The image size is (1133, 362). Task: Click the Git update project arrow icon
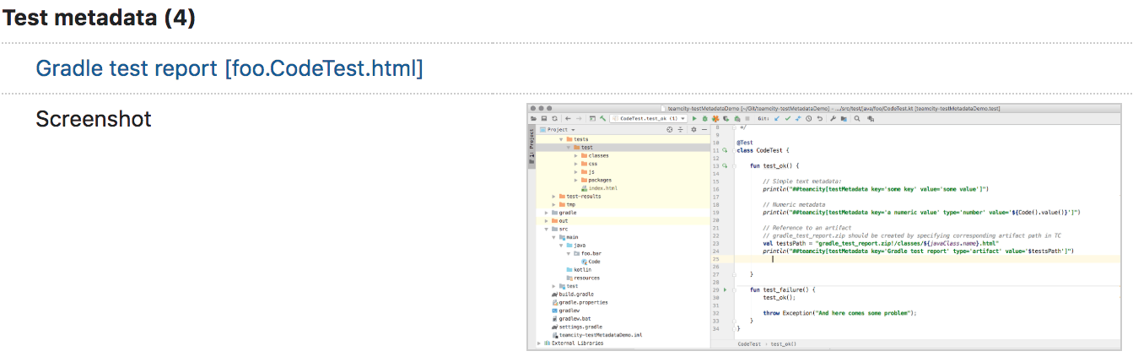[x=777, y=119]
